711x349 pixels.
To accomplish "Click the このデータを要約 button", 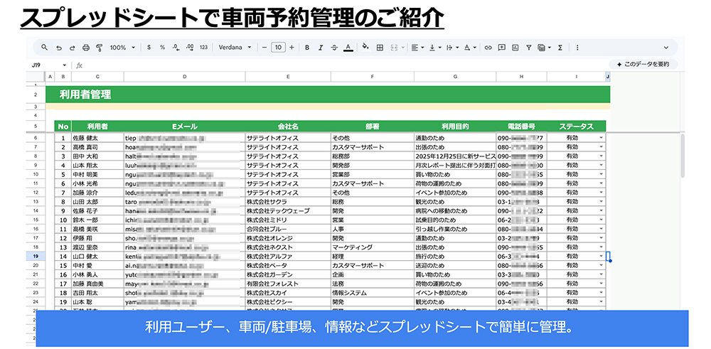I will point(642,65).
